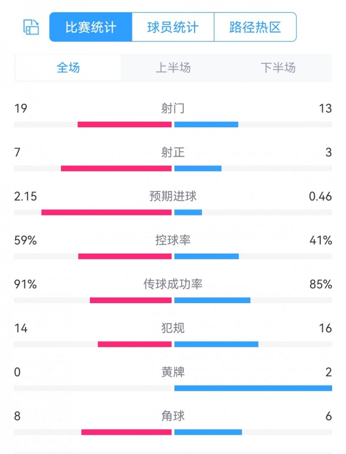The height and width of the screenshot is (454, 346).
Task: Switch to the 球员统计 tab
Action: tap(173, 27)
